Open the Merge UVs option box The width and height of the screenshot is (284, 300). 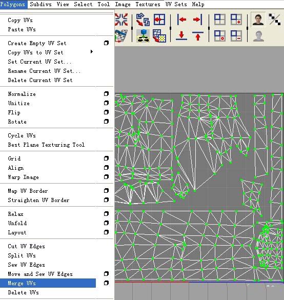coord(106,283)
